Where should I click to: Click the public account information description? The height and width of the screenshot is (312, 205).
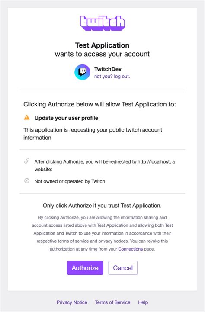tap(93, 134)
